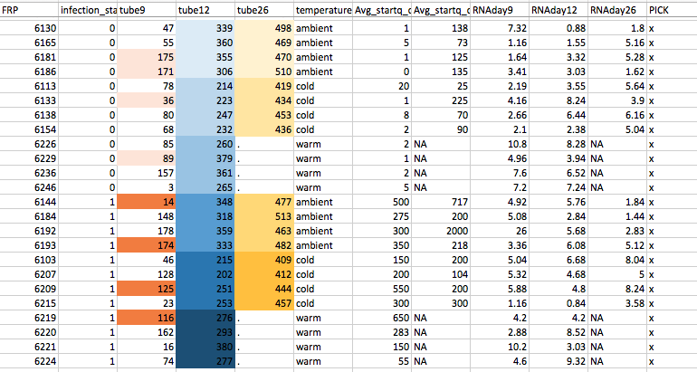Select FRP cell containing 6130

point(29,29)
